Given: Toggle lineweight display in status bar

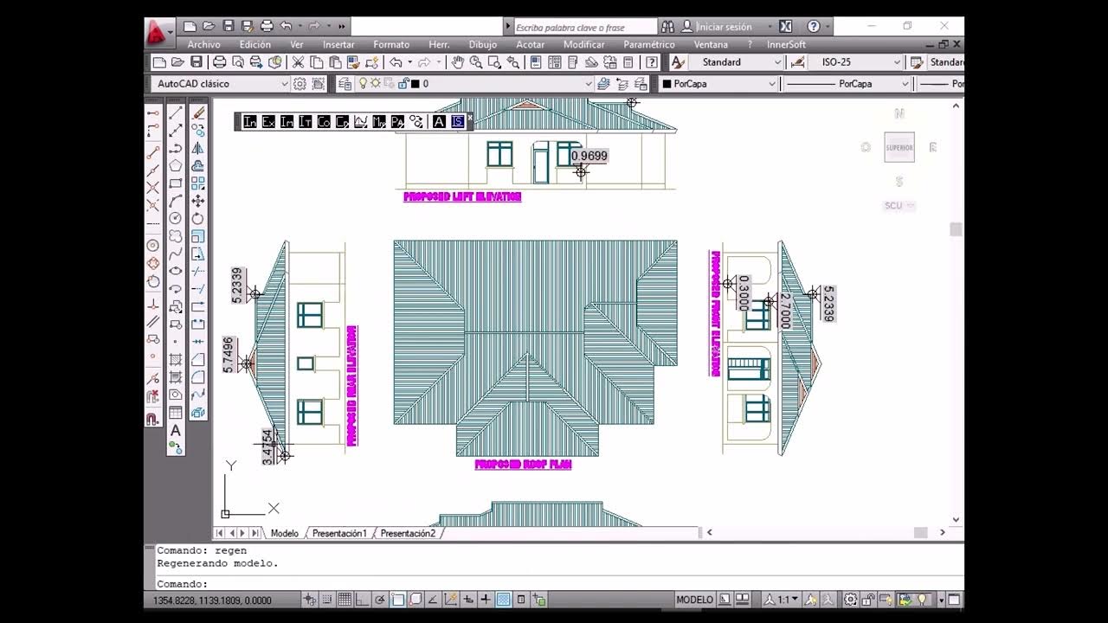Looking at the screenshot, I should coord(486,599).
